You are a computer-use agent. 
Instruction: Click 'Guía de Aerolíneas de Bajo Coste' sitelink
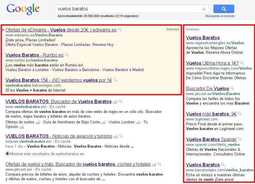[x=72, y=122]
